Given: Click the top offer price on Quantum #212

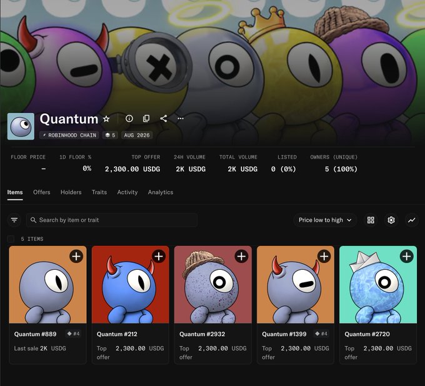Looking at the screenshot, I should click(140, 349).
